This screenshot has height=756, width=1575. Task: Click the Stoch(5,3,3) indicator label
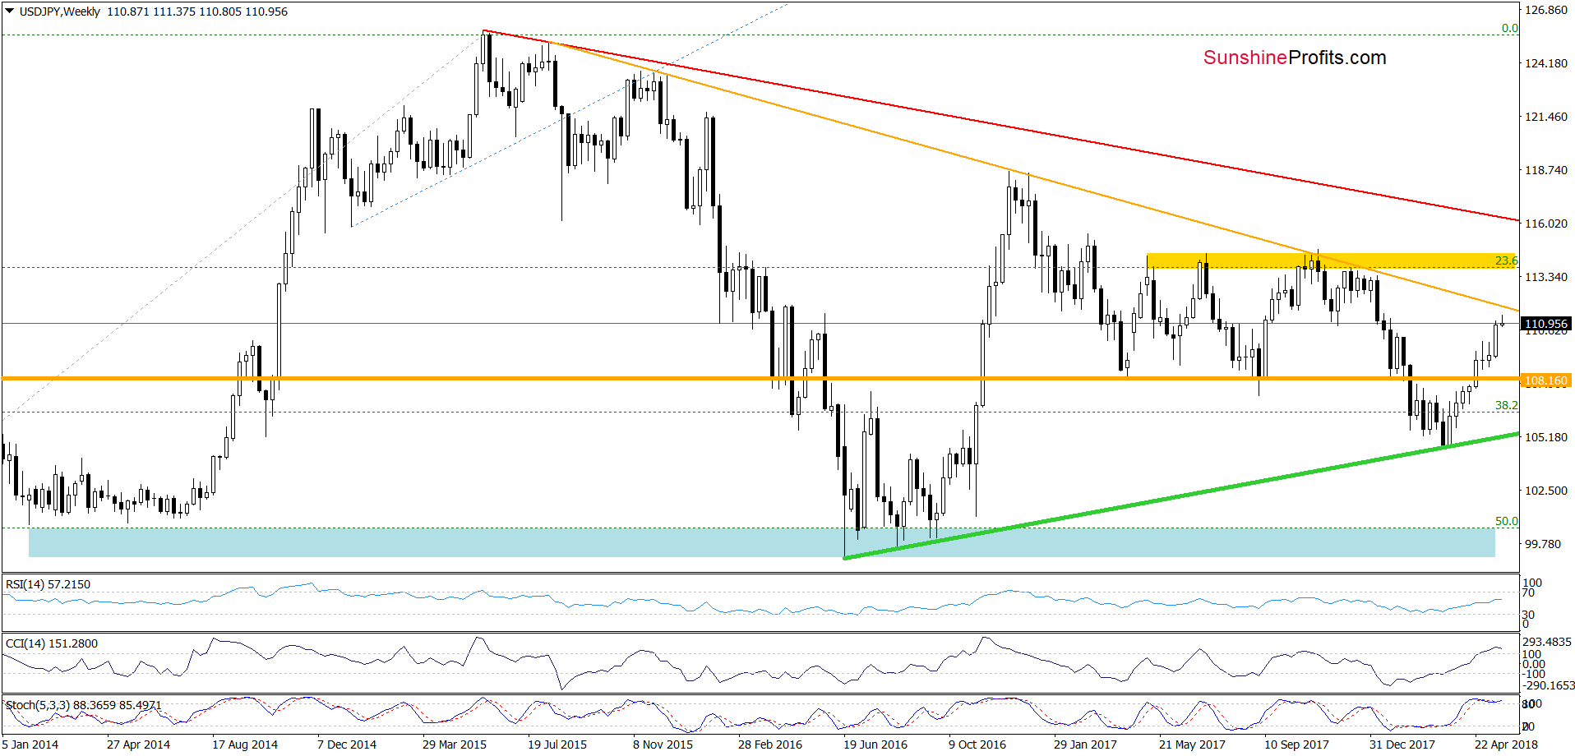click(84, 705)
